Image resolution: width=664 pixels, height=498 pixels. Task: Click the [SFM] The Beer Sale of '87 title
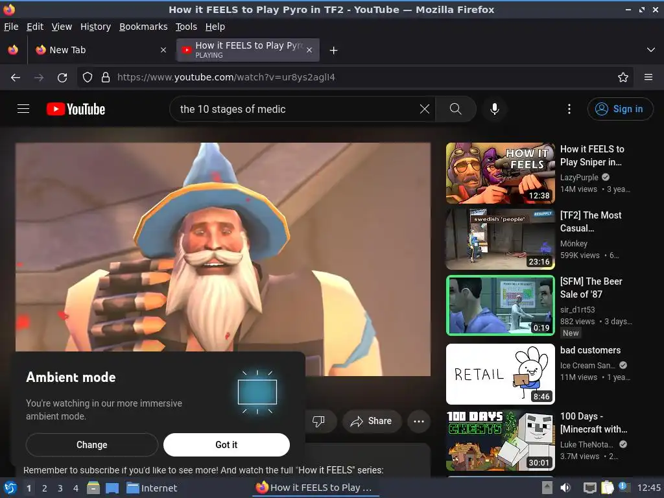[x=591, y=287]
